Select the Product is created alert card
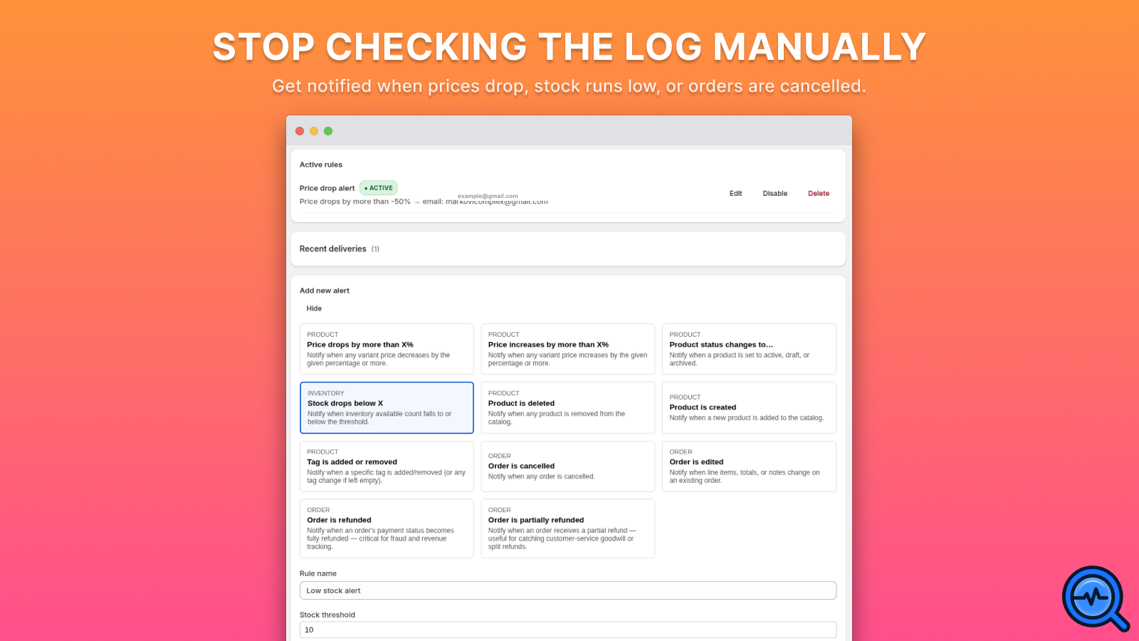 pyautogui.click(x=749, y=407)
